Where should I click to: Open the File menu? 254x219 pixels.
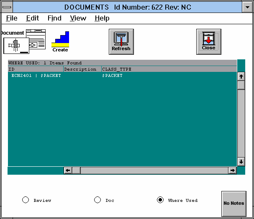pyautogui.click(x=12, y=18)
